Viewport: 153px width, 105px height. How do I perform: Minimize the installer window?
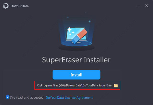pyautogui.click(x=139, y=6)
